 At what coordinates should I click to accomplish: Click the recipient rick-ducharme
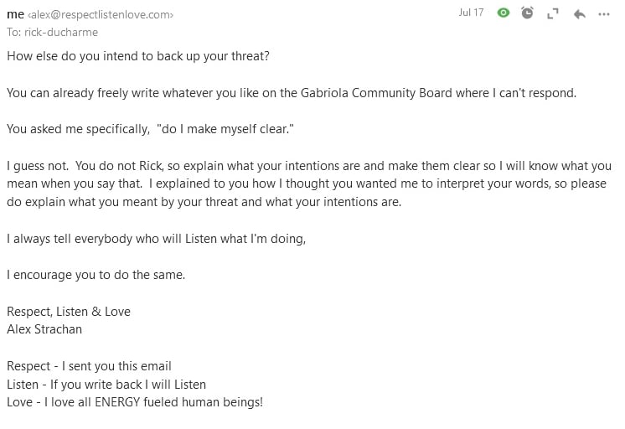(61, 32)
